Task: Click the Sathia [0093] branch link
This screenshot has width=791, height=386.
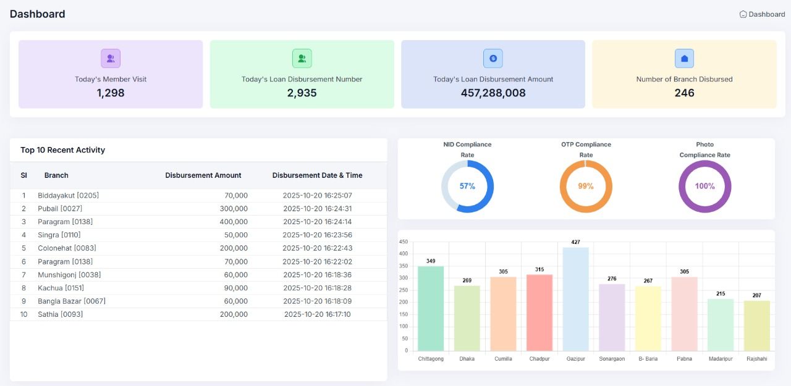Action: (x=59, y=314)
